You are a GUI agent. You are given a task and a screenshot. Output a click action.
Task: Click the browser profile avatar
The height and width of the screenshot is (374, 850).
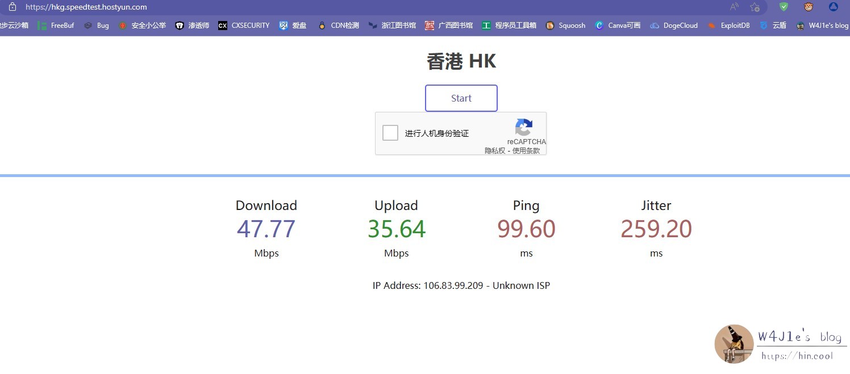click(834, 7)
